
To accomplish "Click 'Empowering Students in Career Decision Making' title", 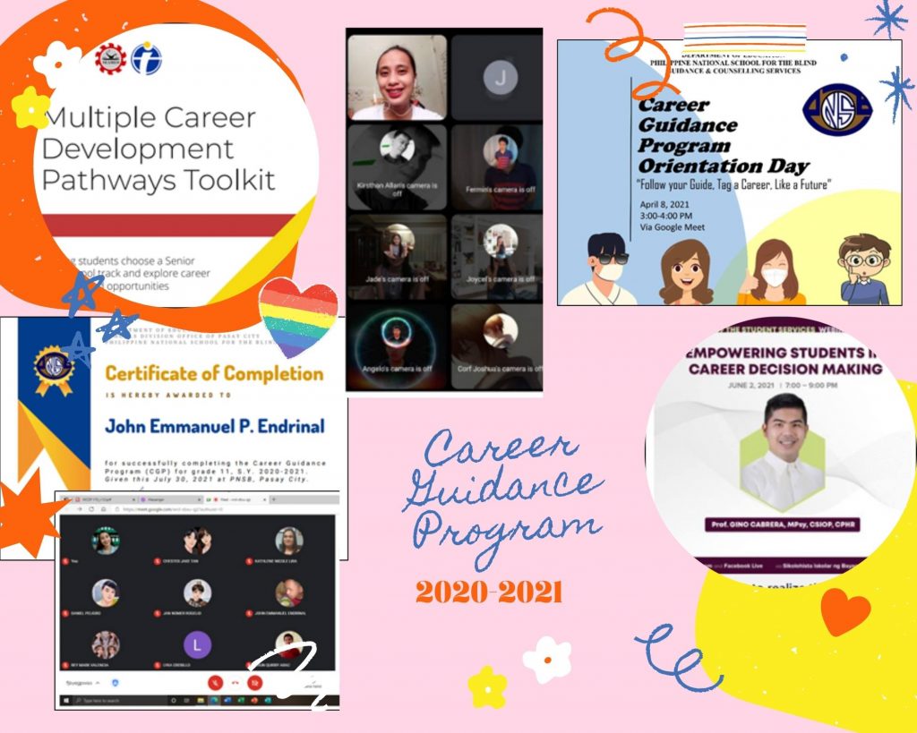I will [x=784, y=361].
